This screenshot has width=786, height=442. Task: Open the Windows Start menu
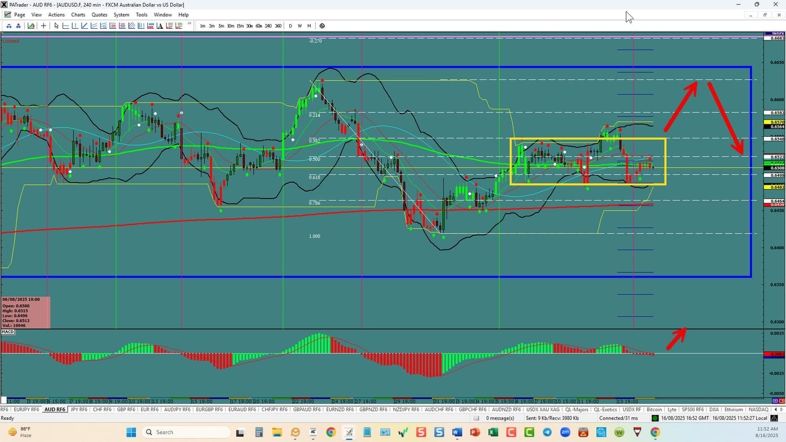131,432
